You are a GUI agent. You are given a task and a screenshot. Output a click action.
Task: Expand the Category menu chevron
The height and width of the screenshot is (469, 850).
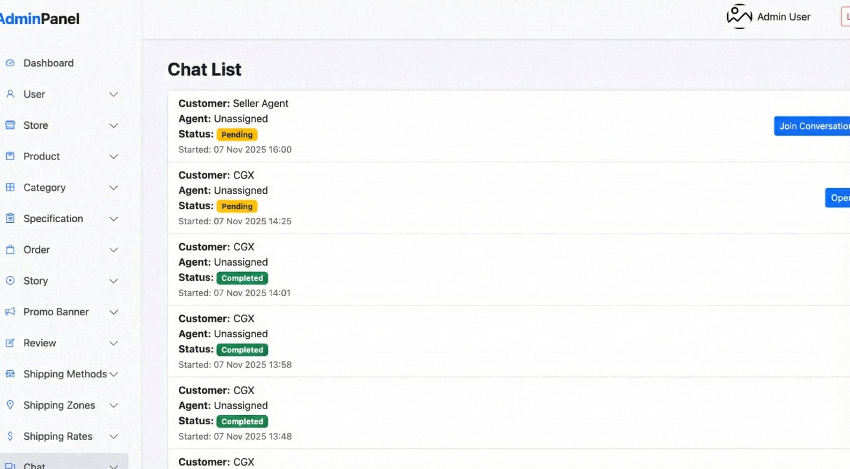[x=114, y=187]
